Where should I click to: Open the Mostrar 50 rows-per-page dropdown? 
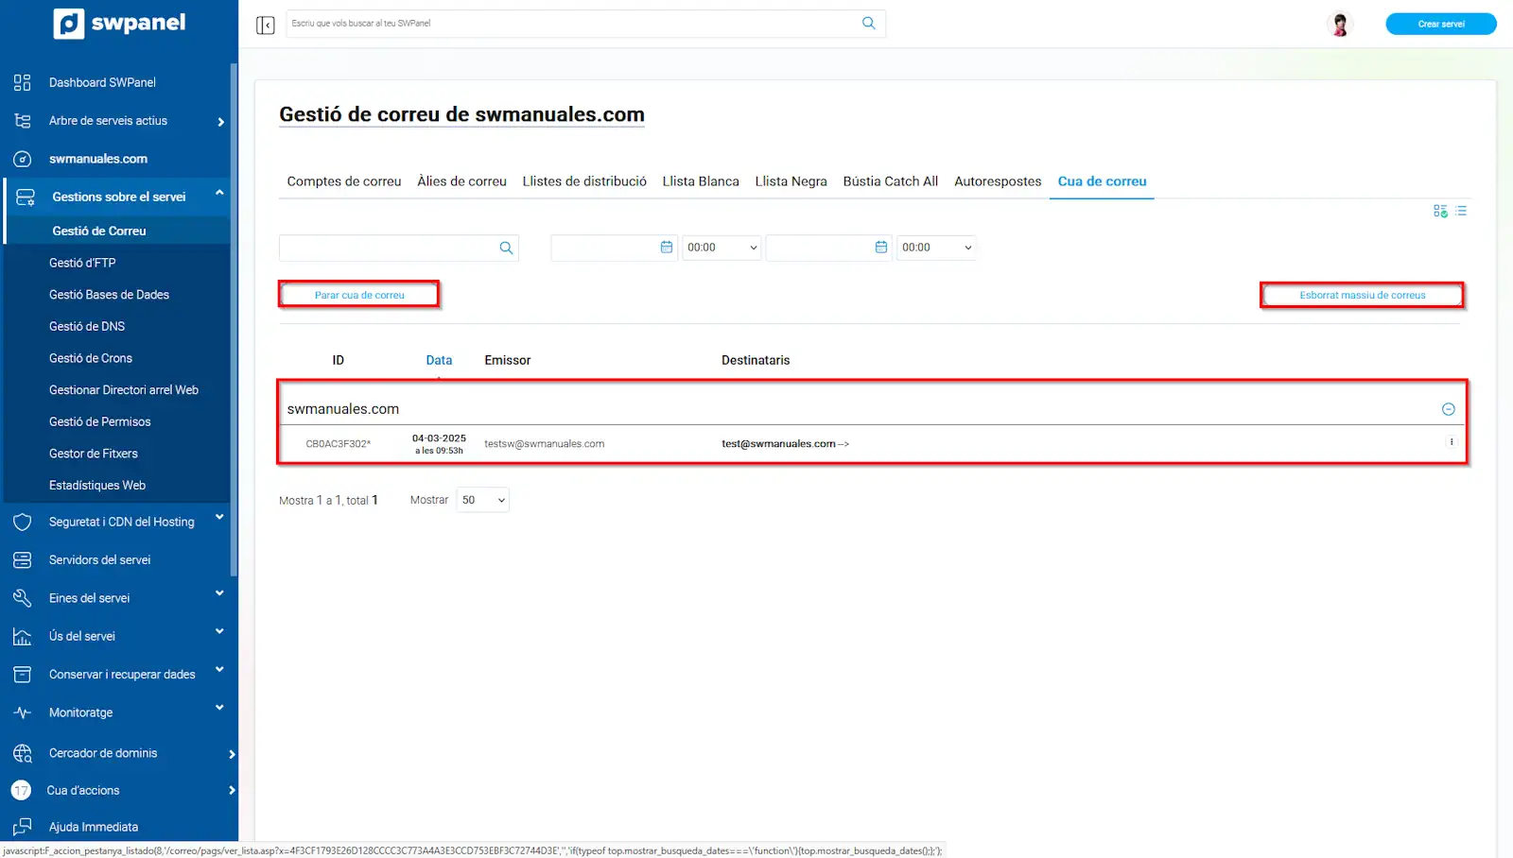(x=482, y=500)
